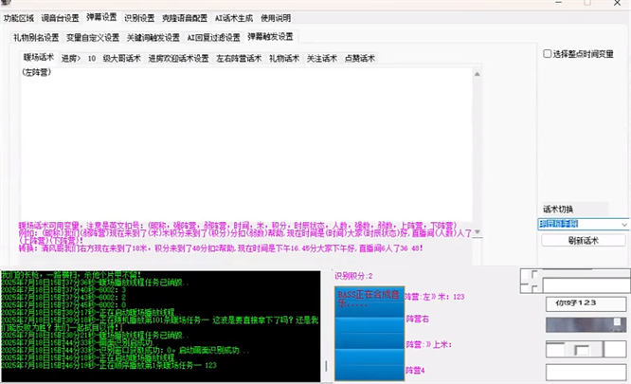Click the green console log output panel

(160, 326)
